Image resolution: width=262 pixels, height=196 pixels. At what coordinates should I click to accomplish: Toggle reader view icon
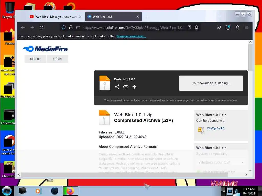[189, 27]
